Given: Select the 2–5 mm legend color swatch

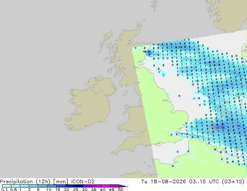Looking at the screenshot, I should click(34, 186).
